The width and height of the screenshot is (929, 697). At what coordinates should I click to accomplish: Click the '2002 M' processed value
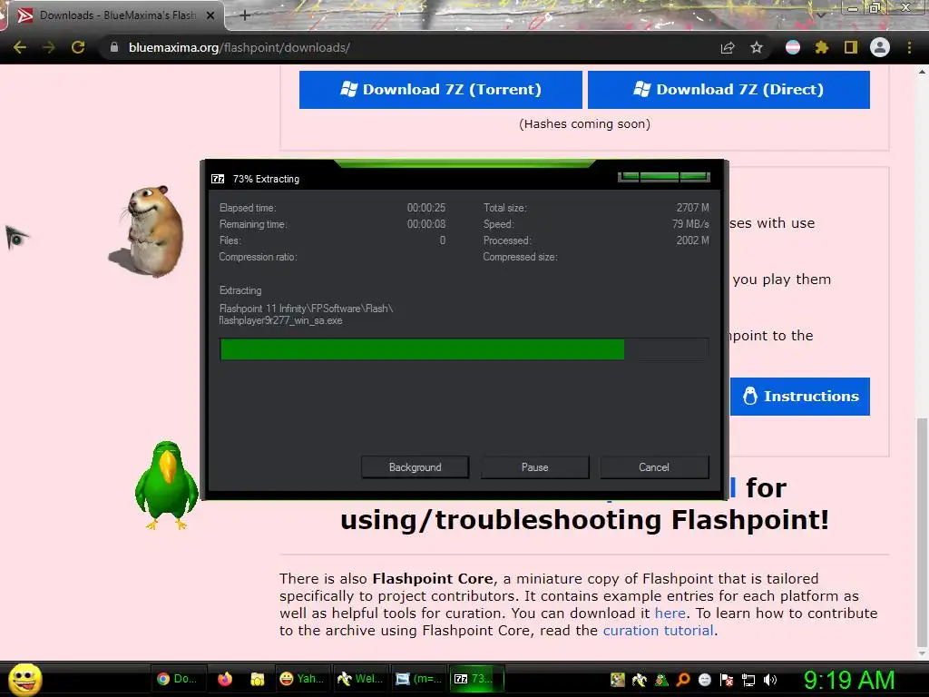[x=692, y=240]
